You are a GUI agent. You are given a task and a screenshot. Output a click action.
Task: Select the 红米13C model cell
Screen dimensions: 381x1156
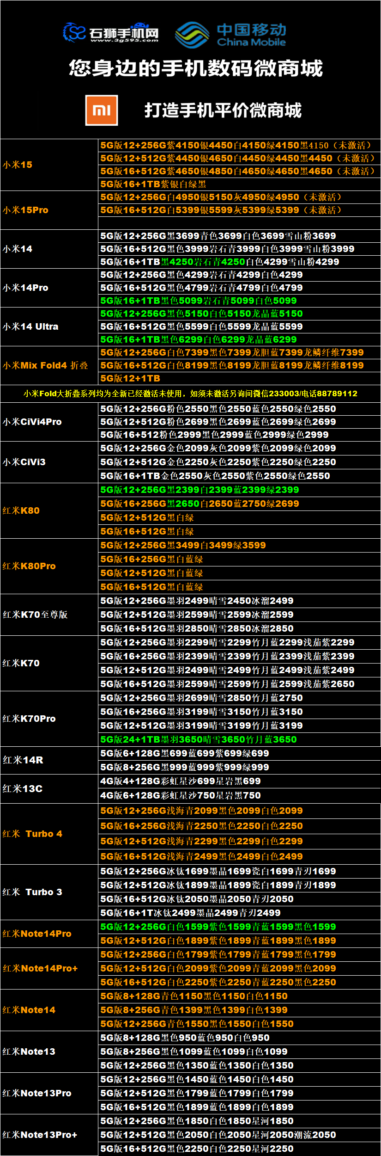pos(49,788)
